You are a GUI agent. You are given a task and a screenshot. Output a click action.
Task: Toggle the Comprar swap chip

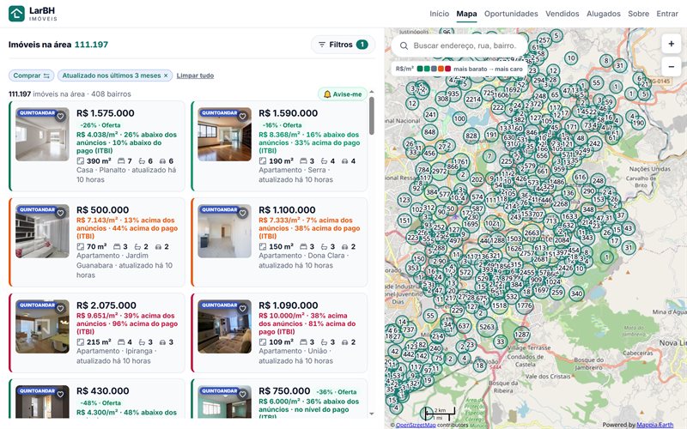coord(31,76)
